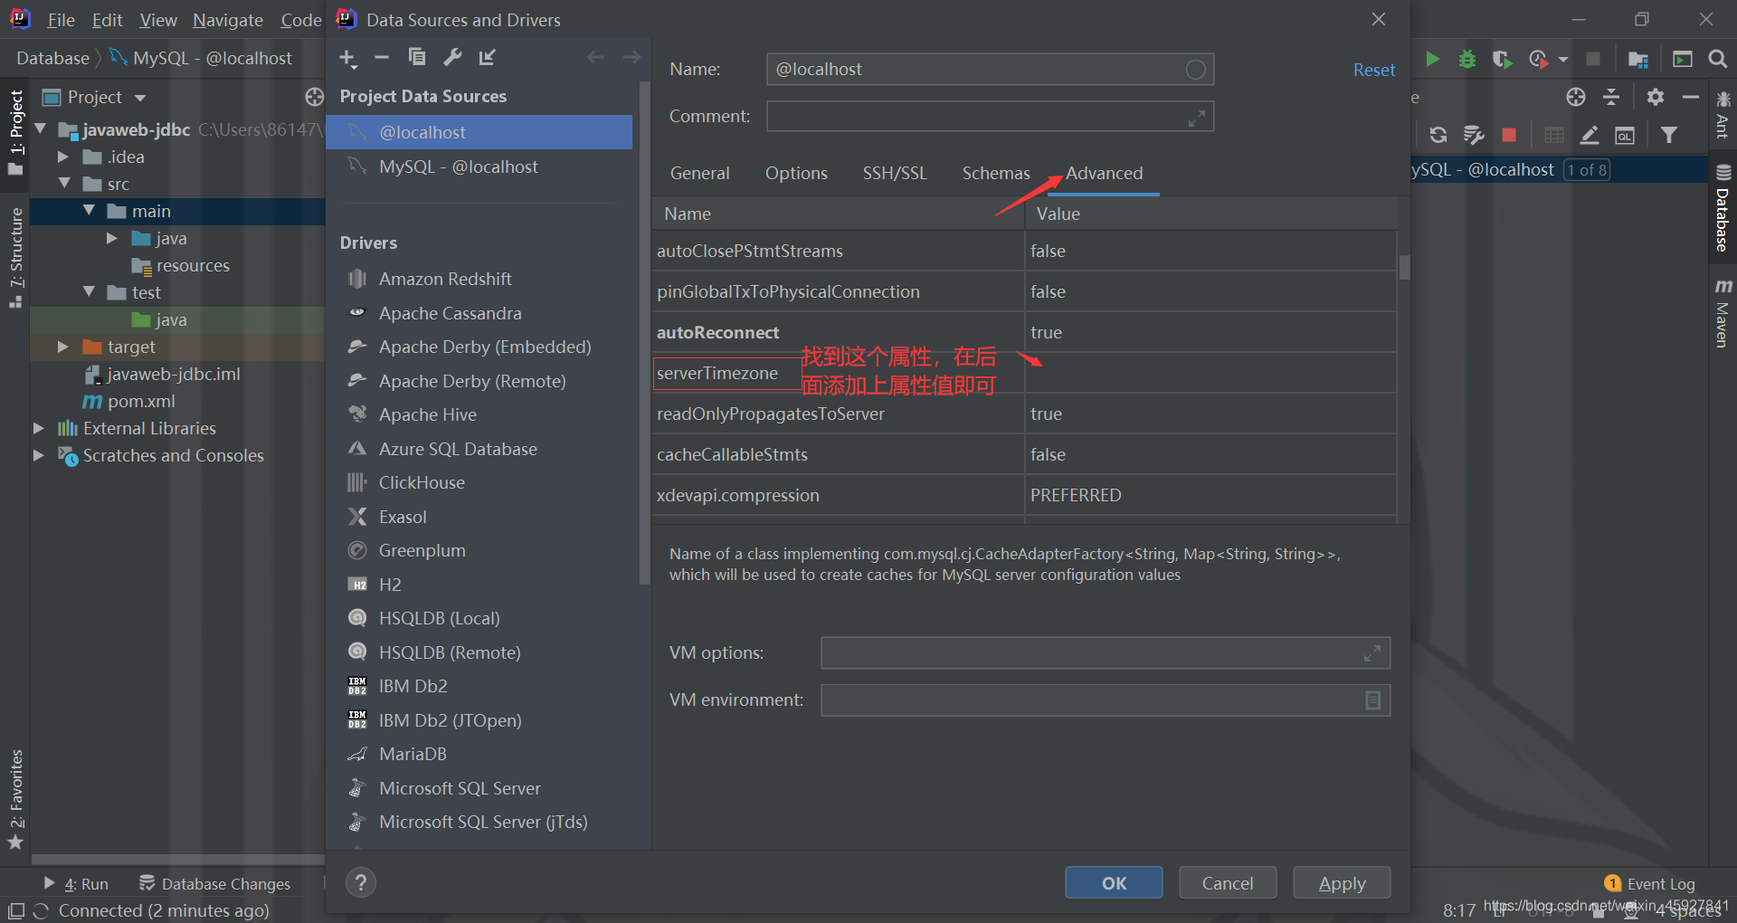Expand the Comment field with the expand icon

tap(1196, 118)
